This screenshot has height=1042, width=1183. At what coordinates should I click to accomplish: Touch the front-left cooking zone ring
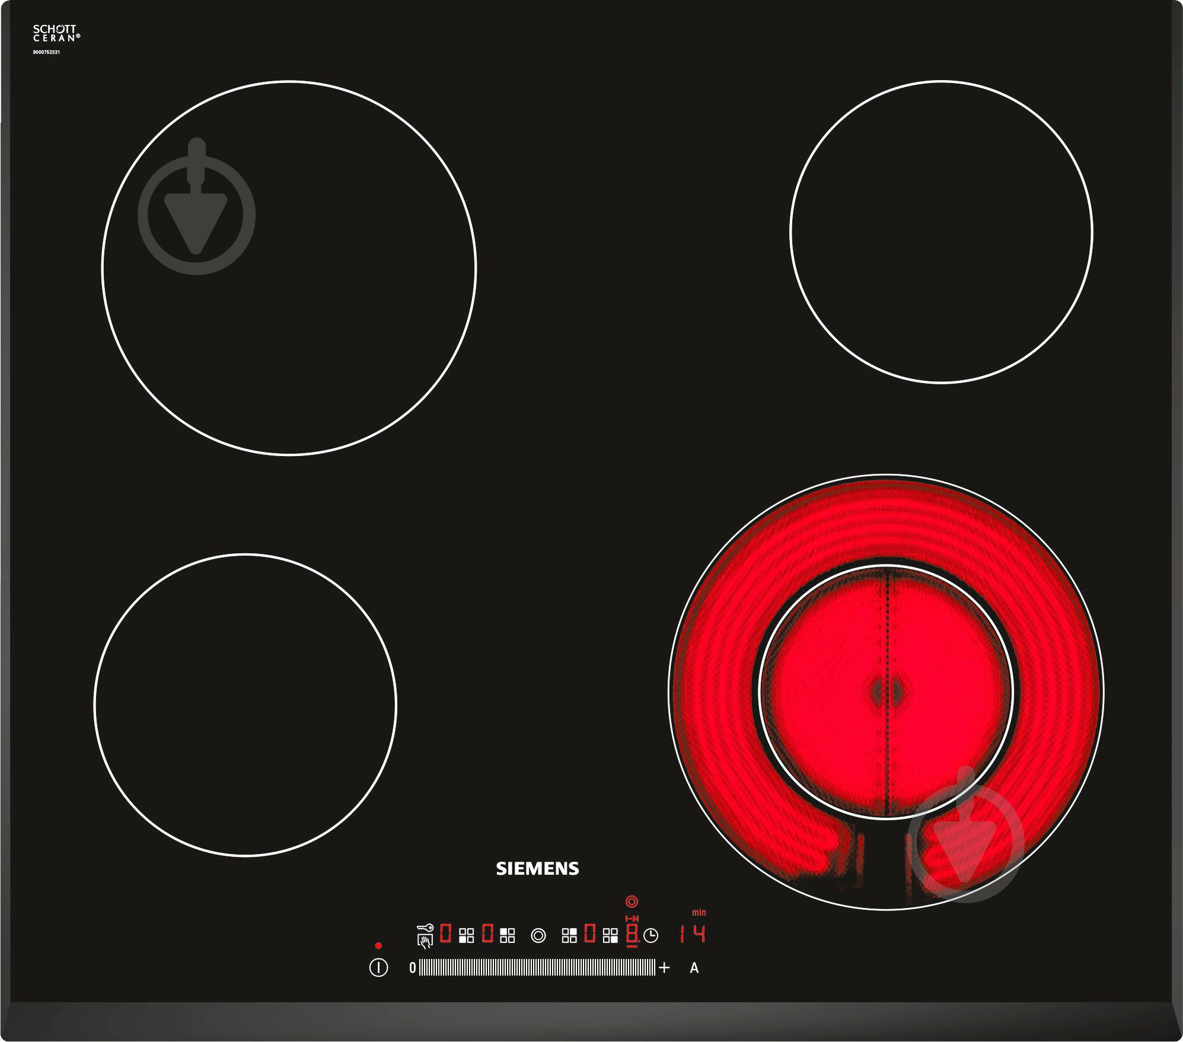point(245,705)
